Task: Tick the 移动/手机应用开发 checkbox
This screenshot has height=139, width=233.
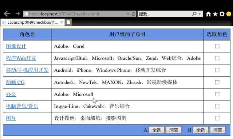Action: pyautogui.click(x=217, y=70)
